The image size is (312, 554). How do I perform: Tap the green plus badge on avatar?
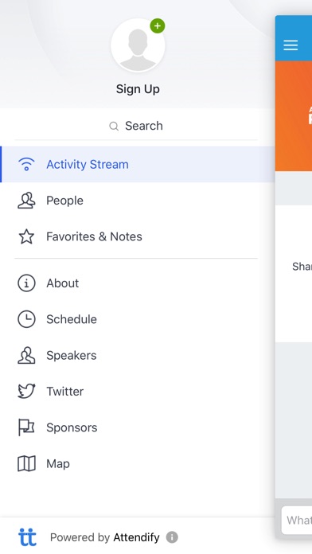(x=158, y=26)
